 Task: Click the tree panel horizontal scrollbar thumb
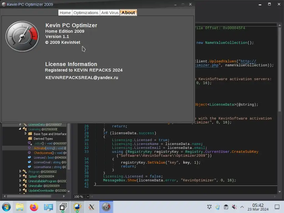click(x=29, y=196)
